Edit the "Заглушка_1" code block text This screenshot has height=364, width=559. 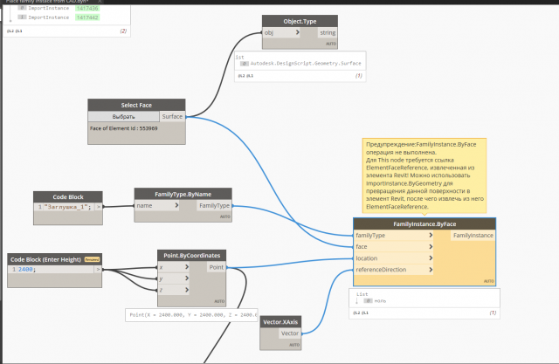coord(67,207)
